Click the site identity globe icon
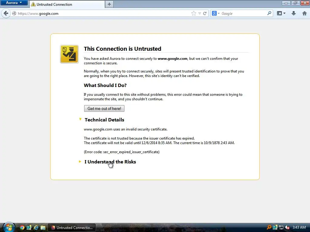The width and height of the screenshot is (310, 232). (14, 13)
